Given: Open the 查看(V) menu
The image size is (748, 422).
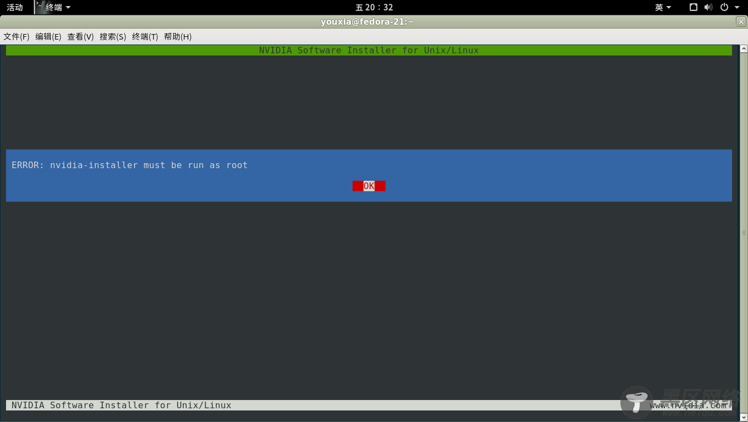Looking at the screenshot, I should (80, 37).
